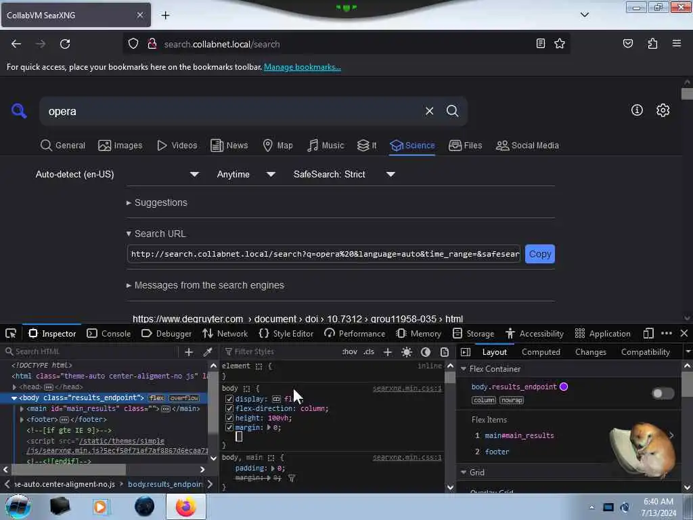This screenshot has width=693, height=520.
Task: Open the degruyter.com result link
Action: [x=298, y=319]
